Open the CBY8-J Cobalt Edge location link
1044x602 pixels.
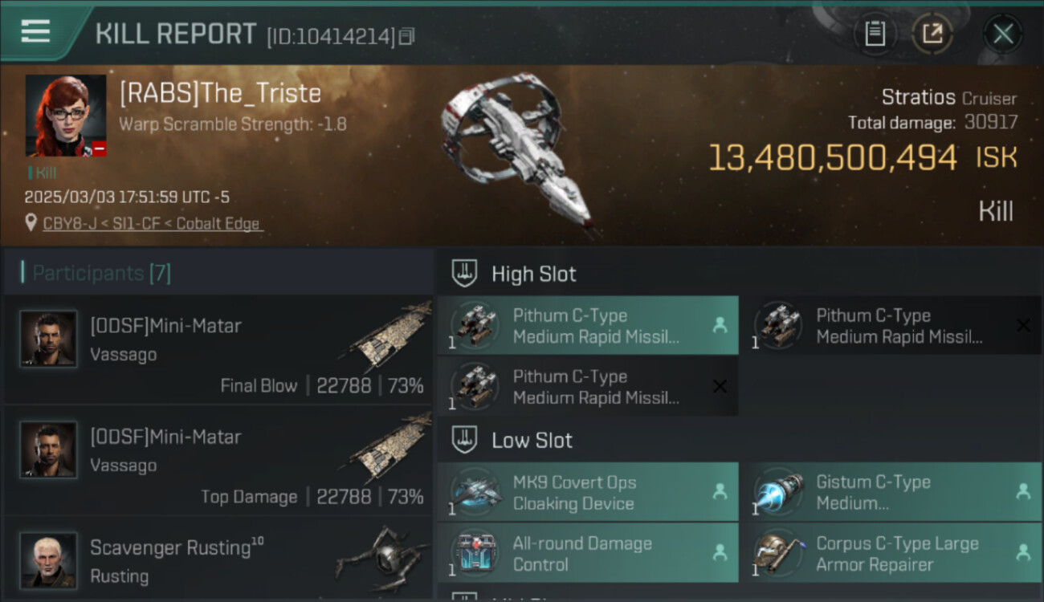pyautogui.click(x=153, y=224)
